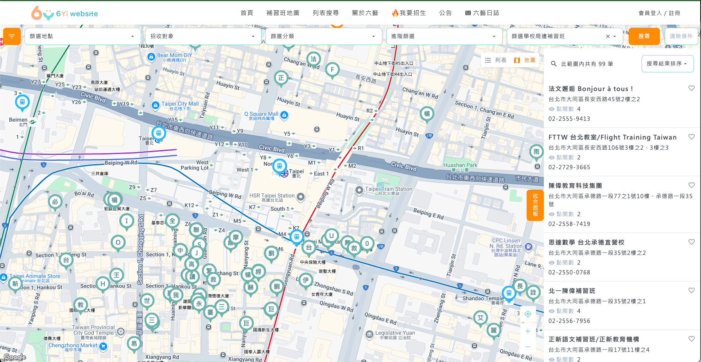Click the Google logo on the map
This screenshot has width=701, height=362.
(15, 357)
